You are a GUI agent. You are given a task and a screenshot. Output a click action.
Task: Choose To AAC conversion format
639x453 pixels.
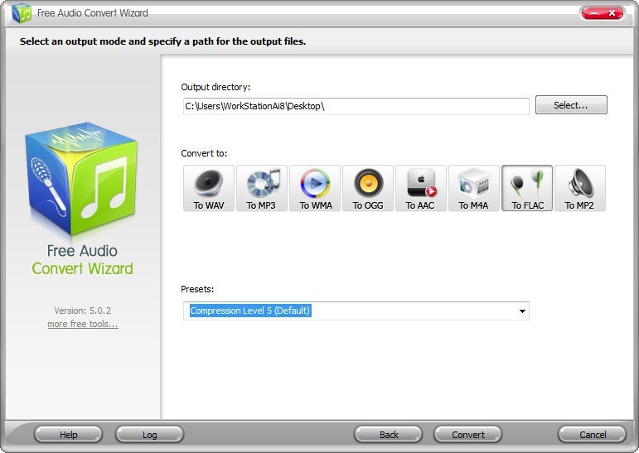(x=421, y=188)
